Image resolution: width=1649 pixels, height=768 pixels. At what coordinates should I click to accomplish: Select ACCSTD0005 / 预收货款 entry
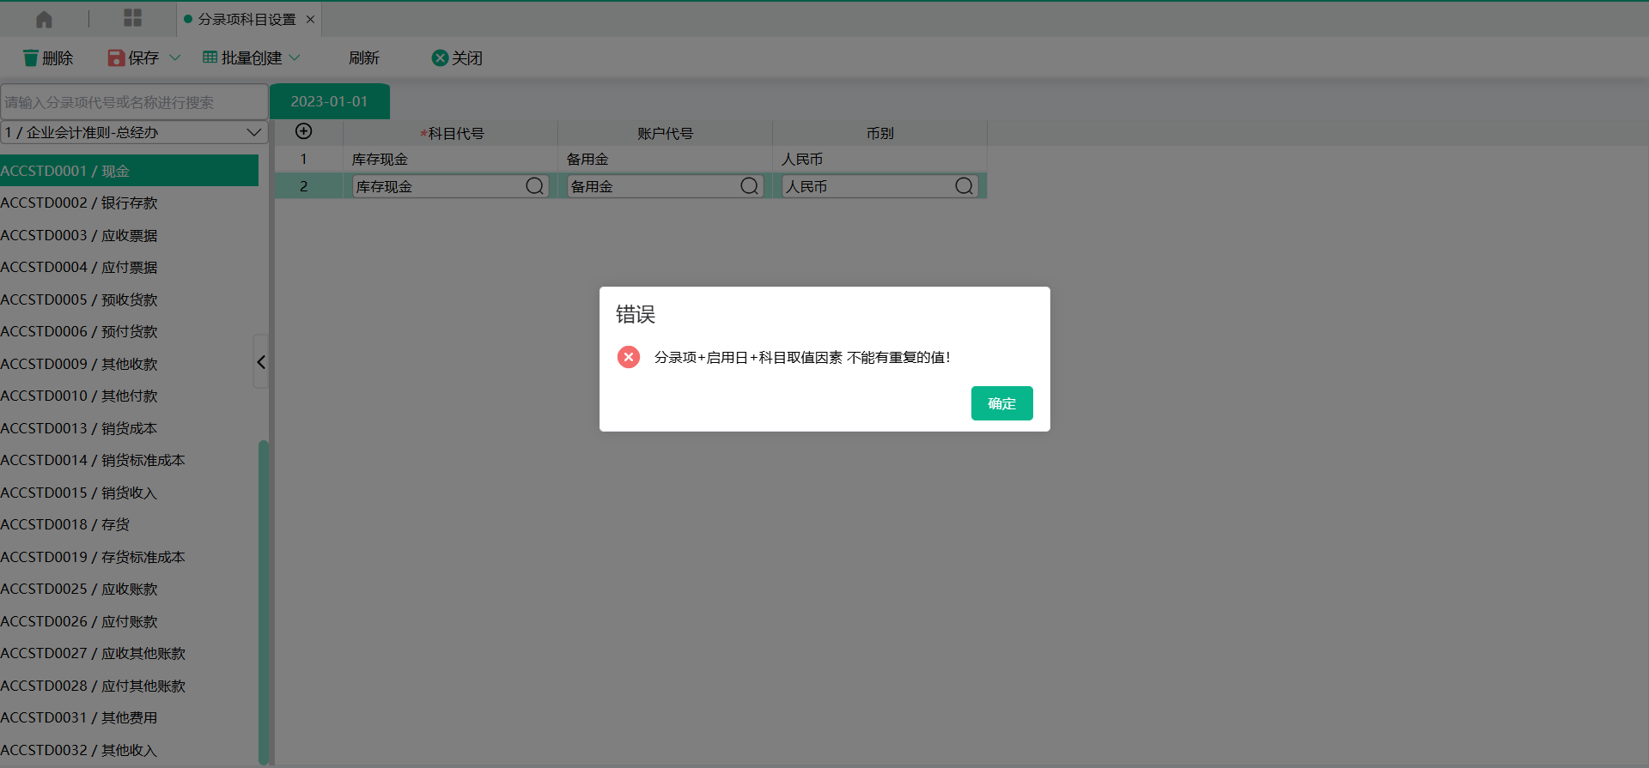click(x=129, y=299)
